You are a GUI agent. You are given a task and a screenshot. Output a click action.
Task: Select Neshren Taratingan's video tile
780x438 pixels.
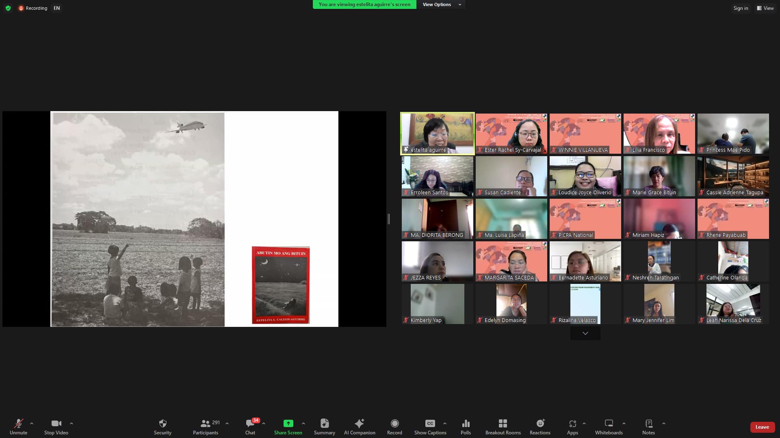[659, 261]
